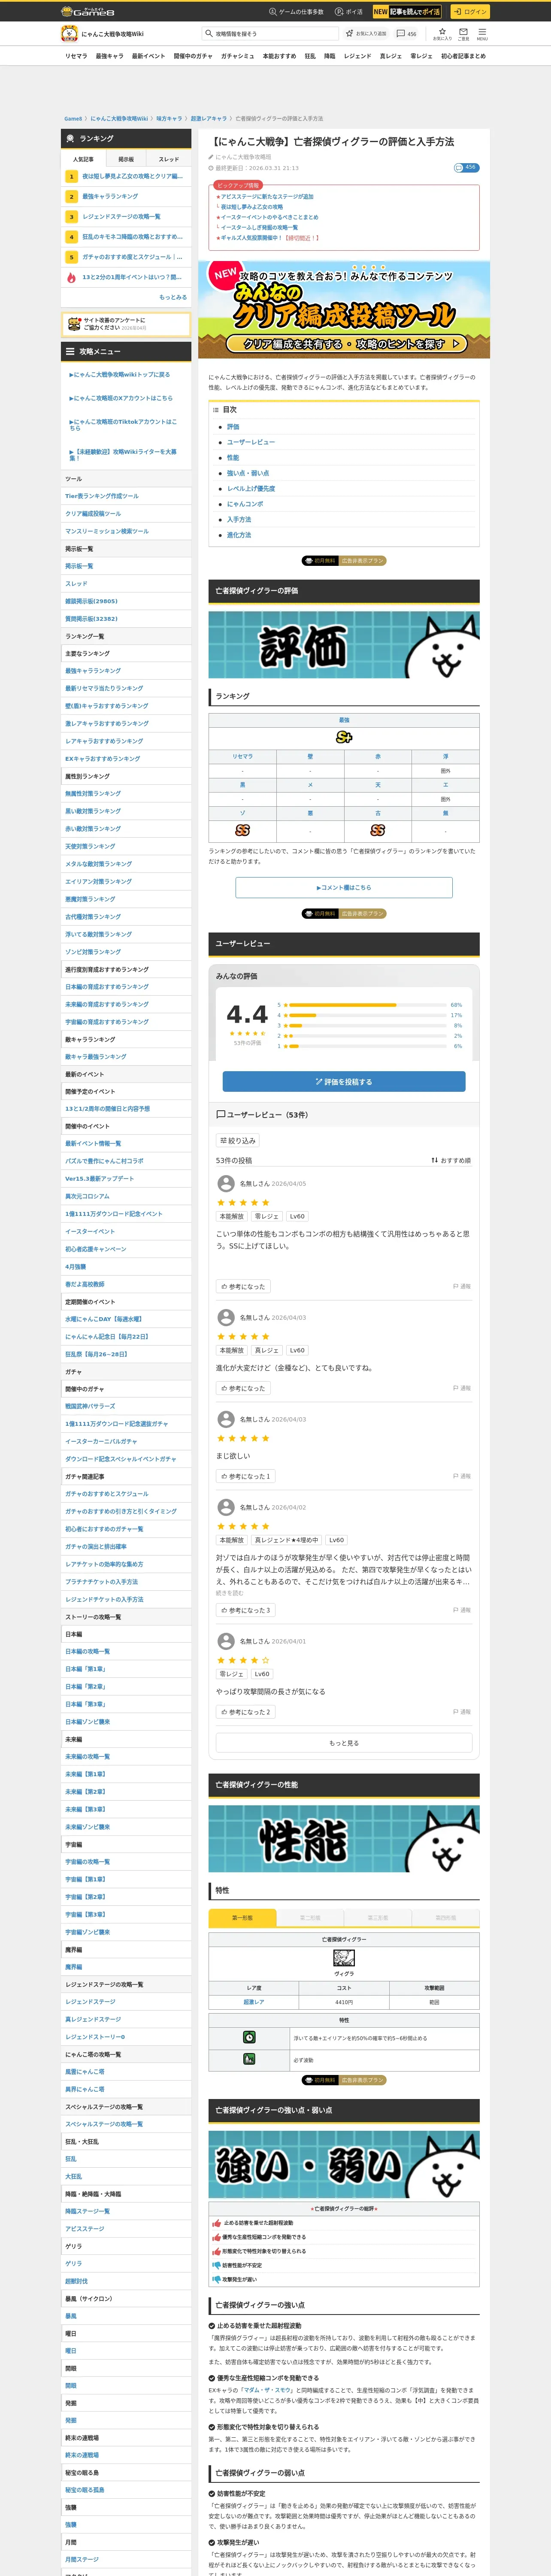Click the コメント欄はこちら link
Viewport: 551px width, 2576px height.
(x=344, y=887)
